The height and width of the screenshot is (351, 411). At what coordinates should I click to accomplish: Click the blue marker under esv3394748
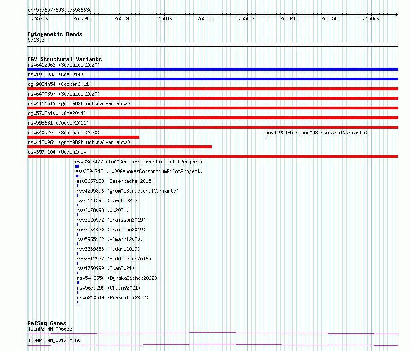point(78,176)
